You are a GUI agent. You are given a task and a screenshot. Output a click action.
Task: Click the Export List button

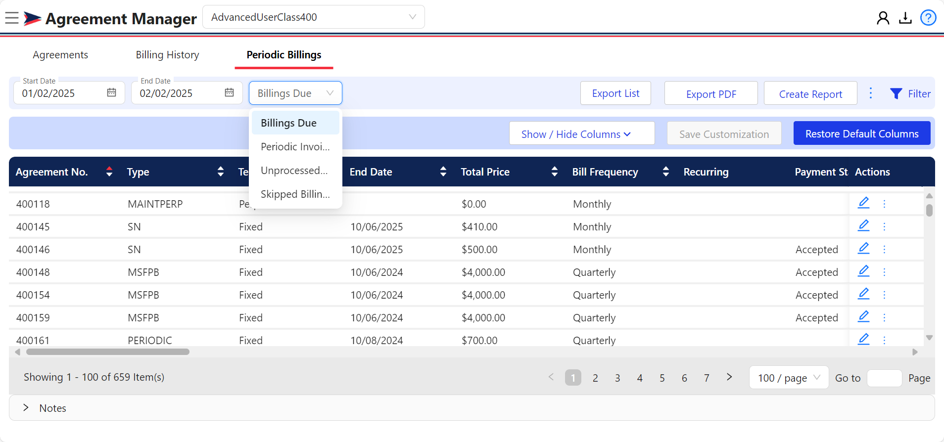pos(615,93)
